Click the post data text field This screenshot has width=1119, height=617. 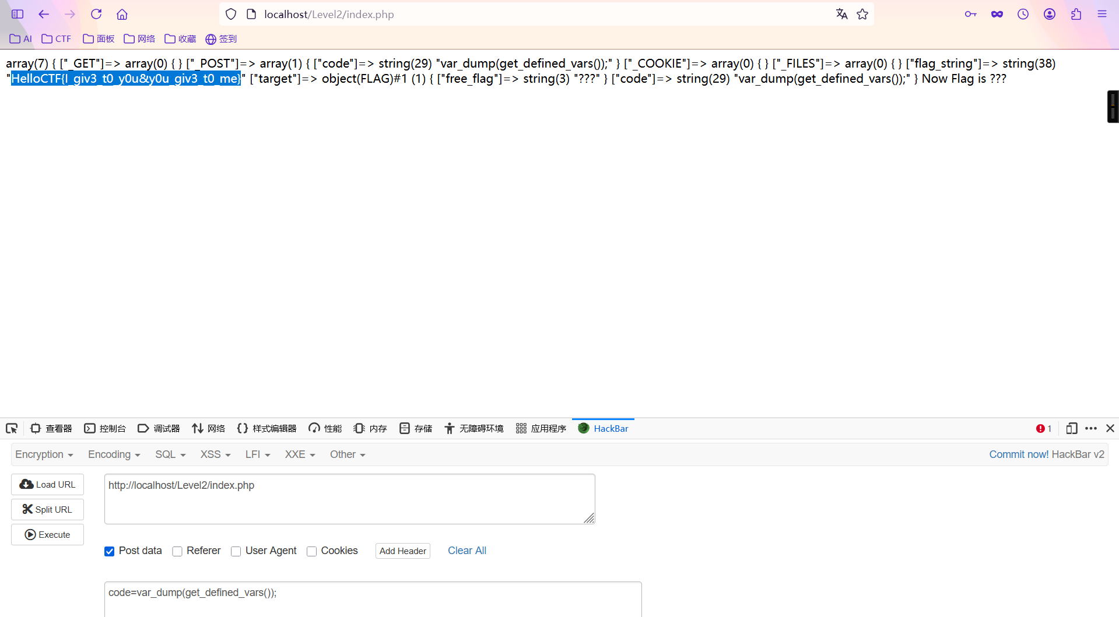(x=373, y=599)
